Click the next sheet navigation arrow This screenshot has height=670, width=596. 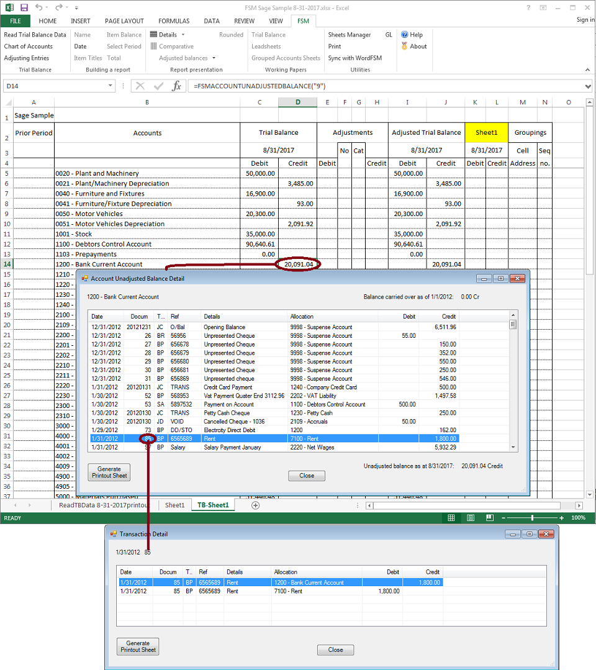pyautogui.click(x=29, y=505)
